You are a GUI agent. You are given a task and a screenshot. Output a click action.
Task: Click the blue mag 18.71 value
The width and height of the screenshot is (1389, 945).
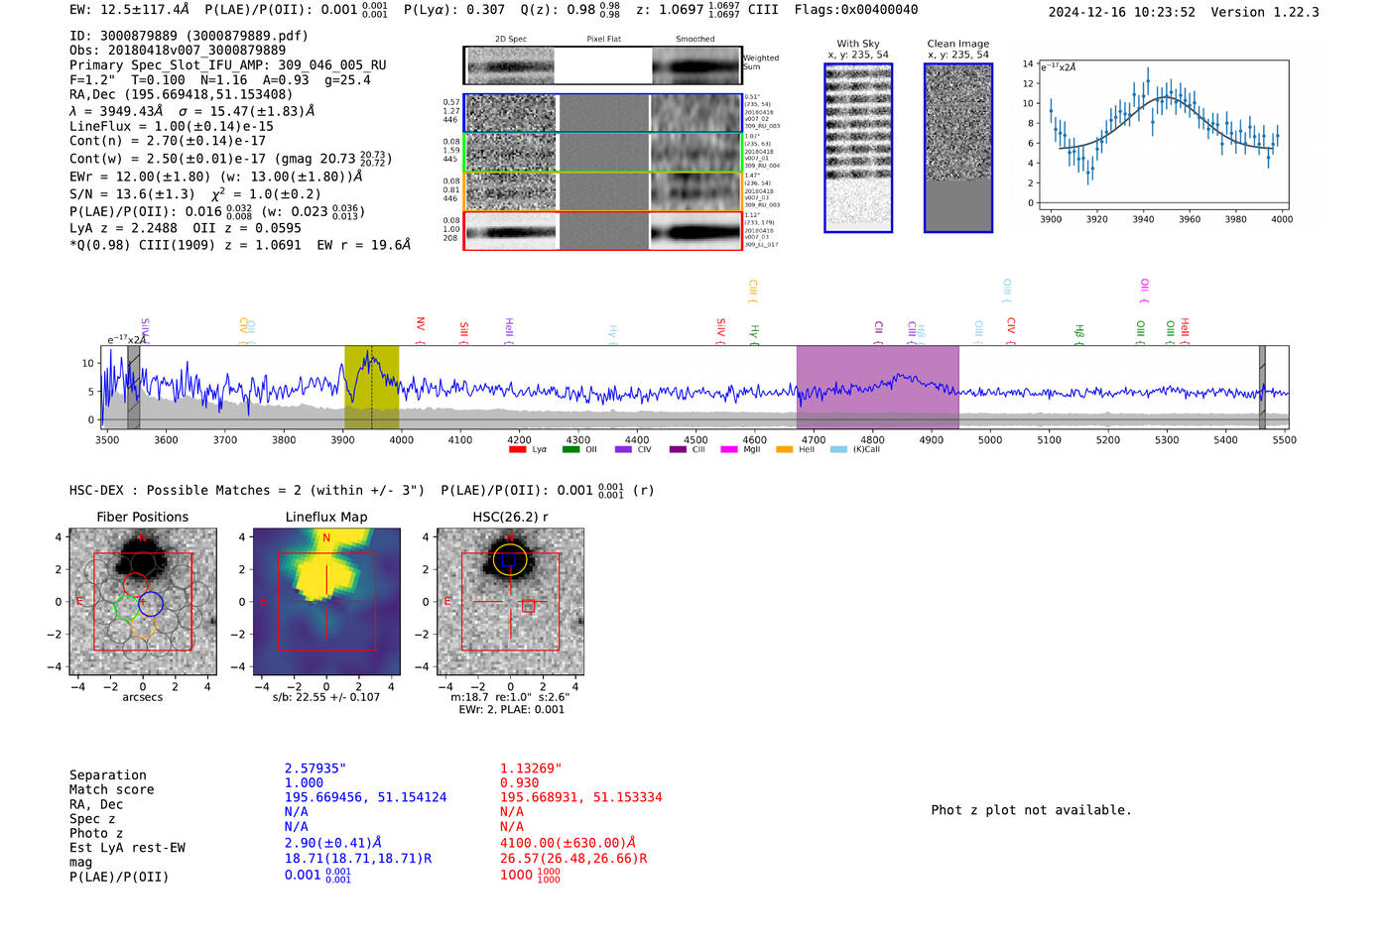358,859
